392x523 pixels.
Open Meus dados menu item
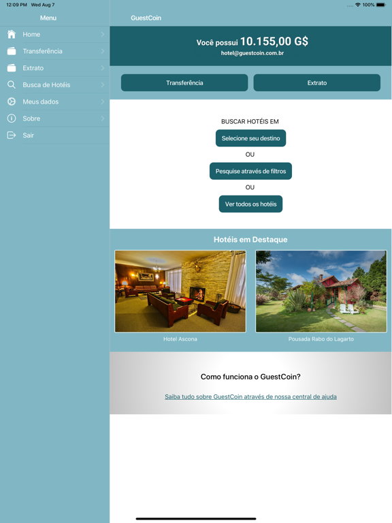(x=54, y=101)
